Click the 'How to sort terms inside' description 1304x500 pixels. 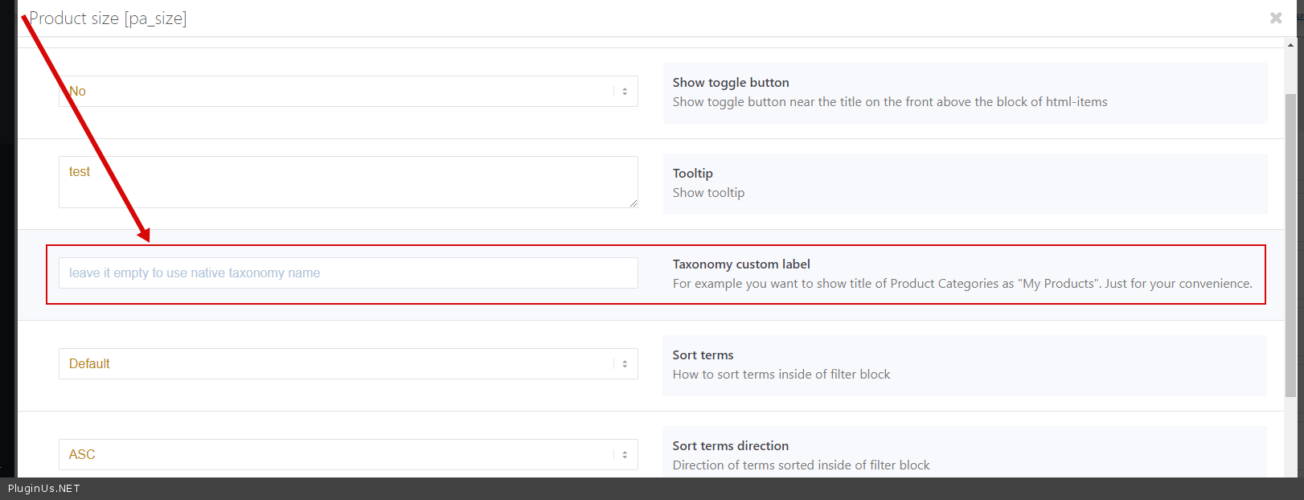(781, 375)
